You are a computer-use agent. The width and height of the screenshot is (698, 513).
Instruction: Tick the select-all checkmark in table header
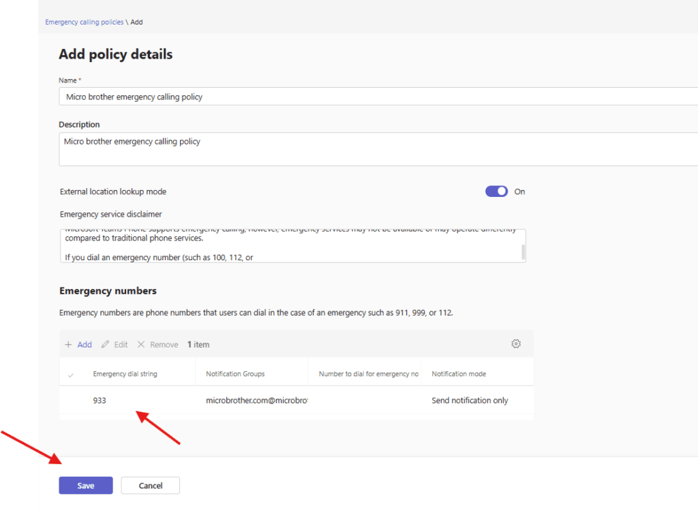(71, 375)
